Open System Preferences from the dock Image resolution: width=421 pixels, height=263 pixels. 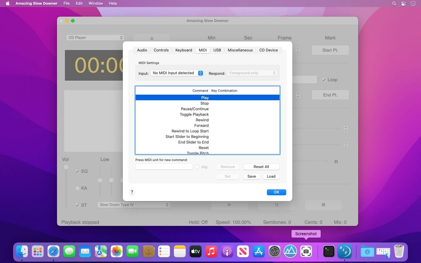[x=275, y=251]
